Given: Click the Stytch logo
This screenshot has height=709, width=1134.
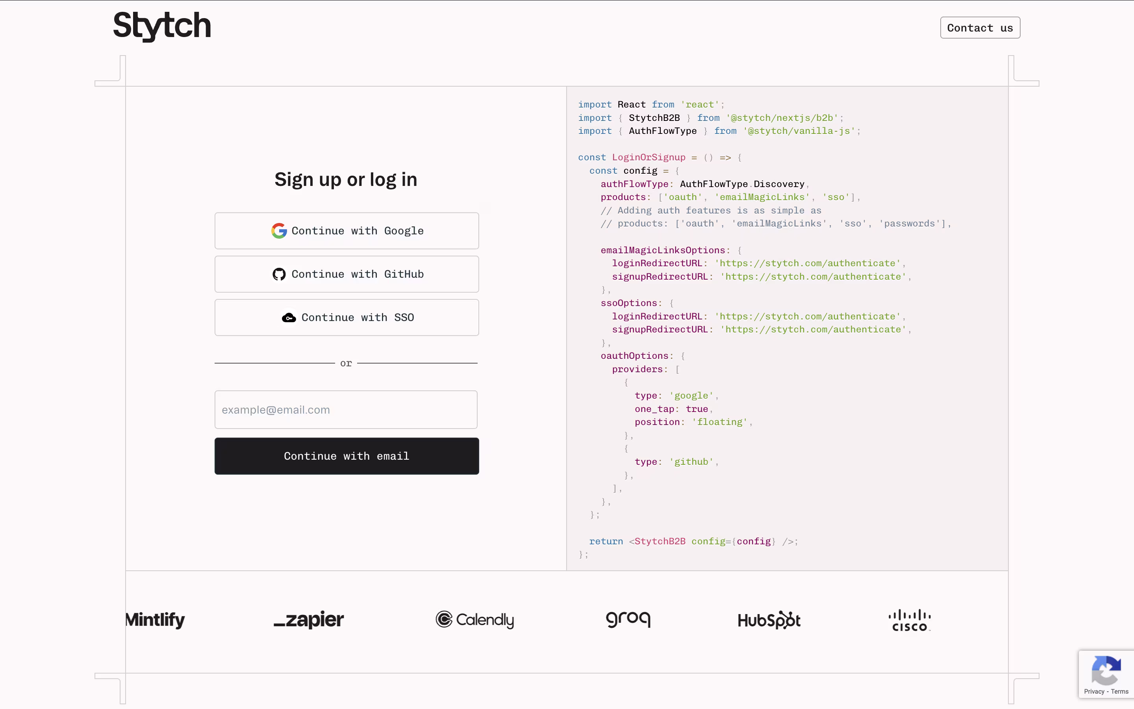Looking at the screenshot, I should point(162,26).
